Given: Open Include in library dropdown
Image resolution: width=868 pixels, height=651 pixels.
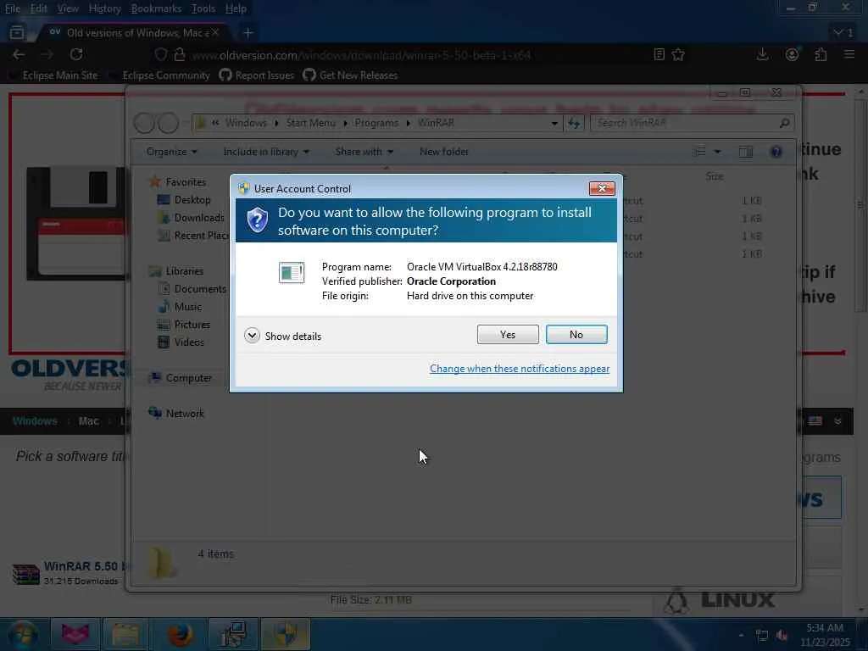Looking at the screenshot, I should [x=266, y=152].
